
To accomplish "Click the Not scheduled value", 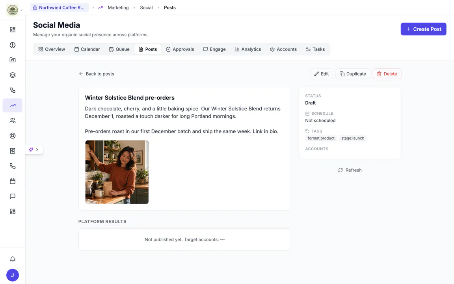I will point(320,121).
